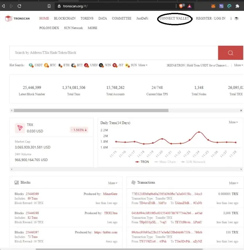Toggle TRON series in chart legend

(x=142, y=162)
